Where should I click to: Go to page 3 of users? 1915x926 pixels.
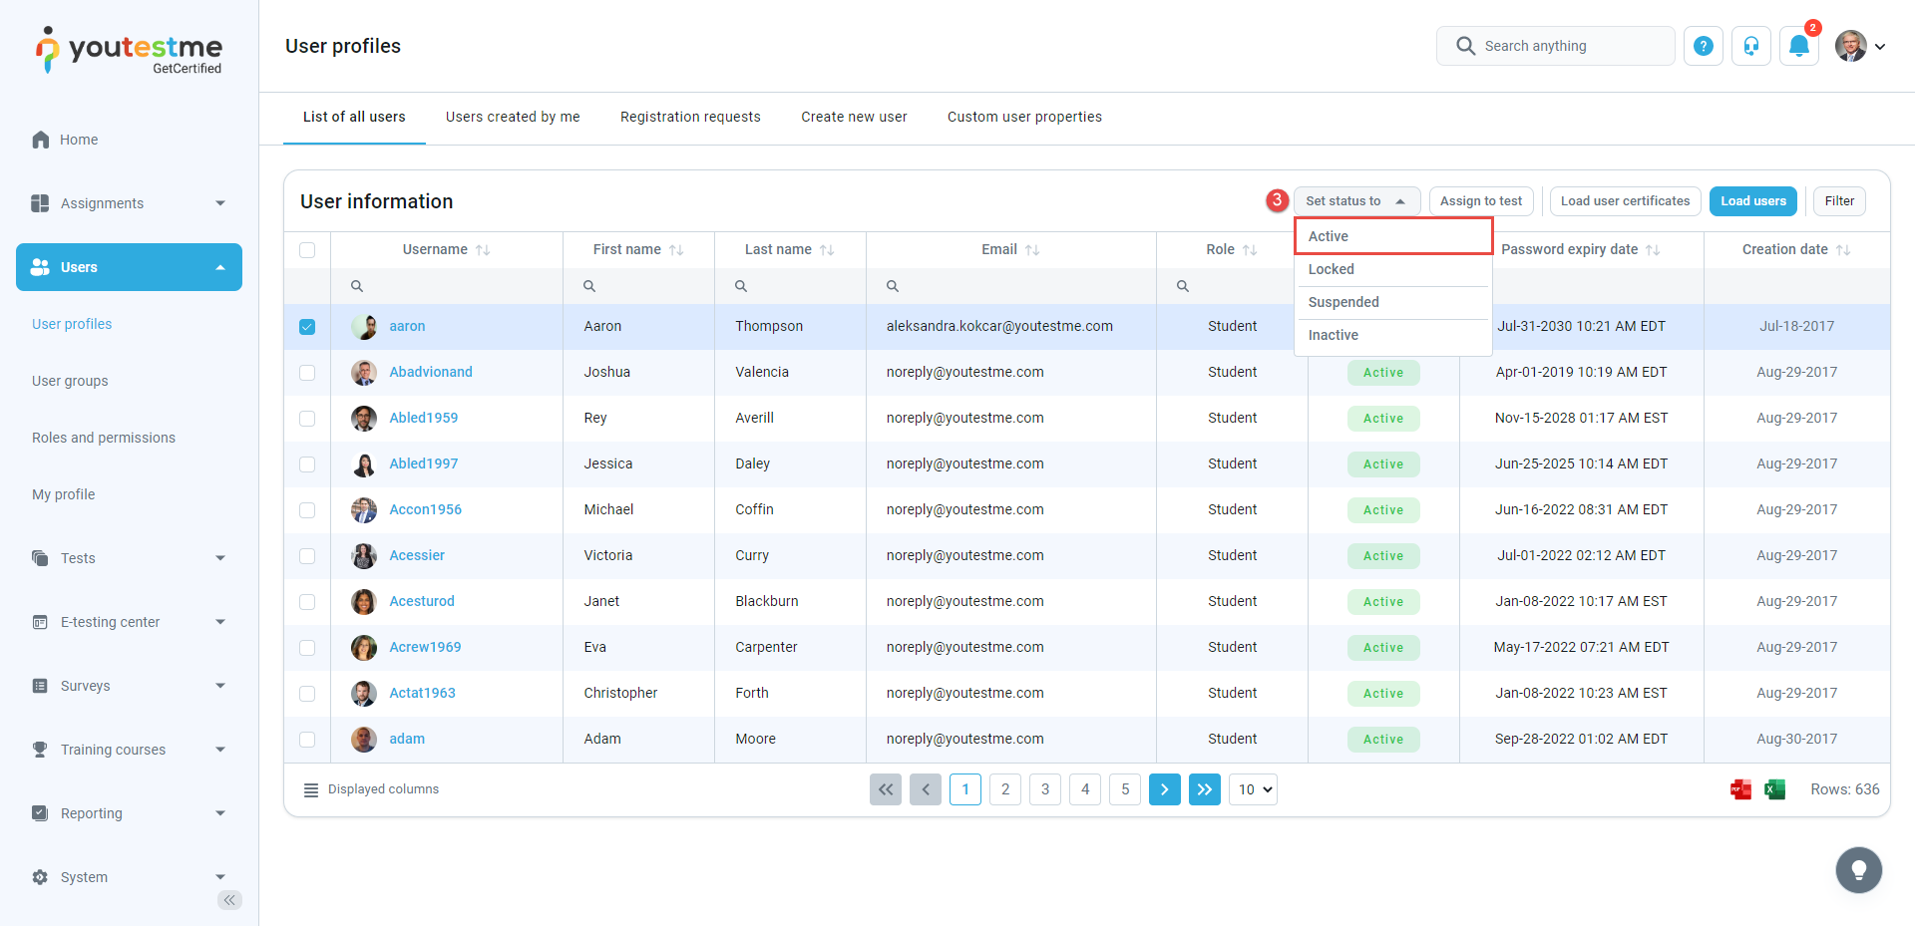(x=1045, y=789)
